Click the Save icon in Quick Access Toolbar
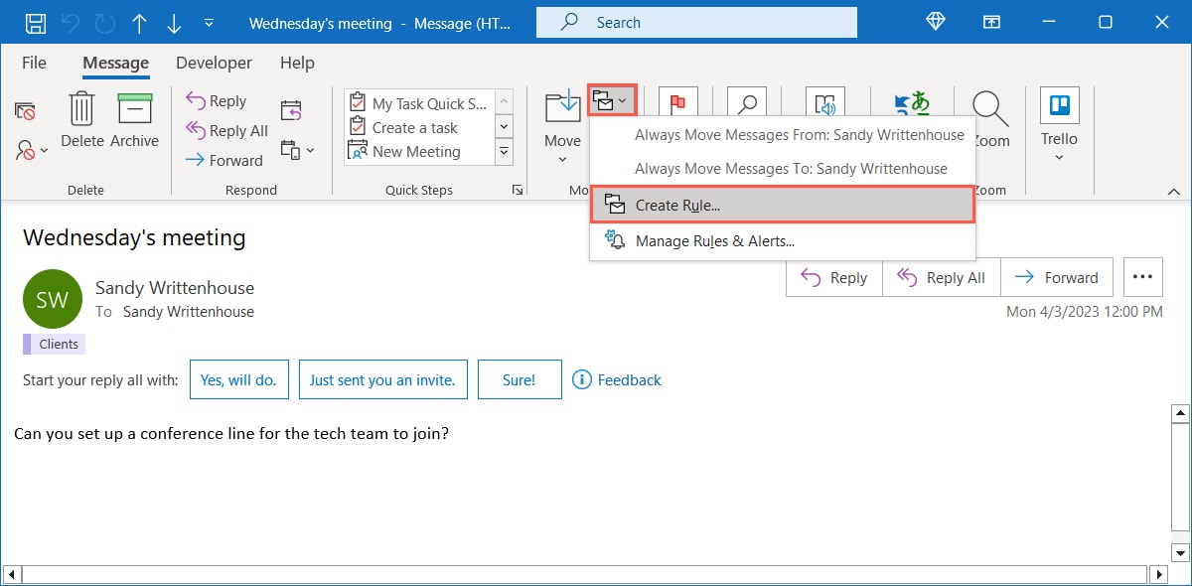The image size is (1192, 586). point(36,21)
